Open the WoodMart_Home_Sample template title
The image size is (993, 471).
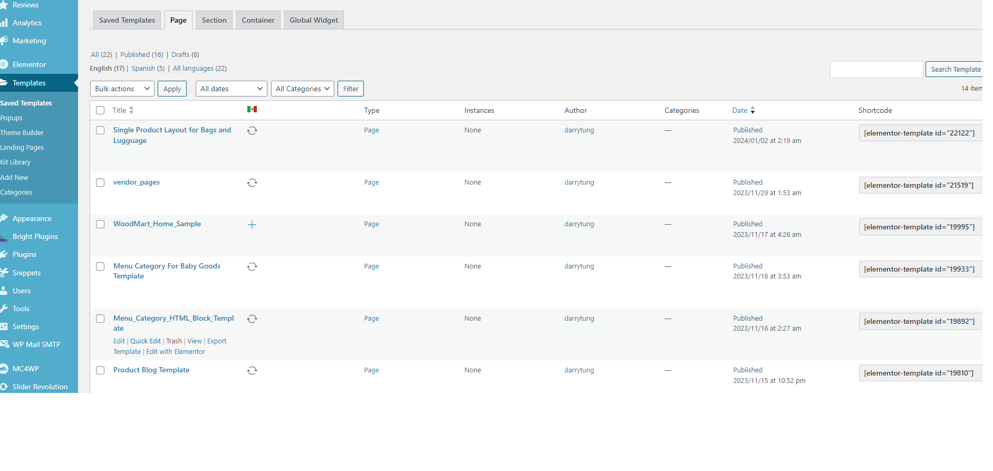pyautogui.click(x=157, y=224)
